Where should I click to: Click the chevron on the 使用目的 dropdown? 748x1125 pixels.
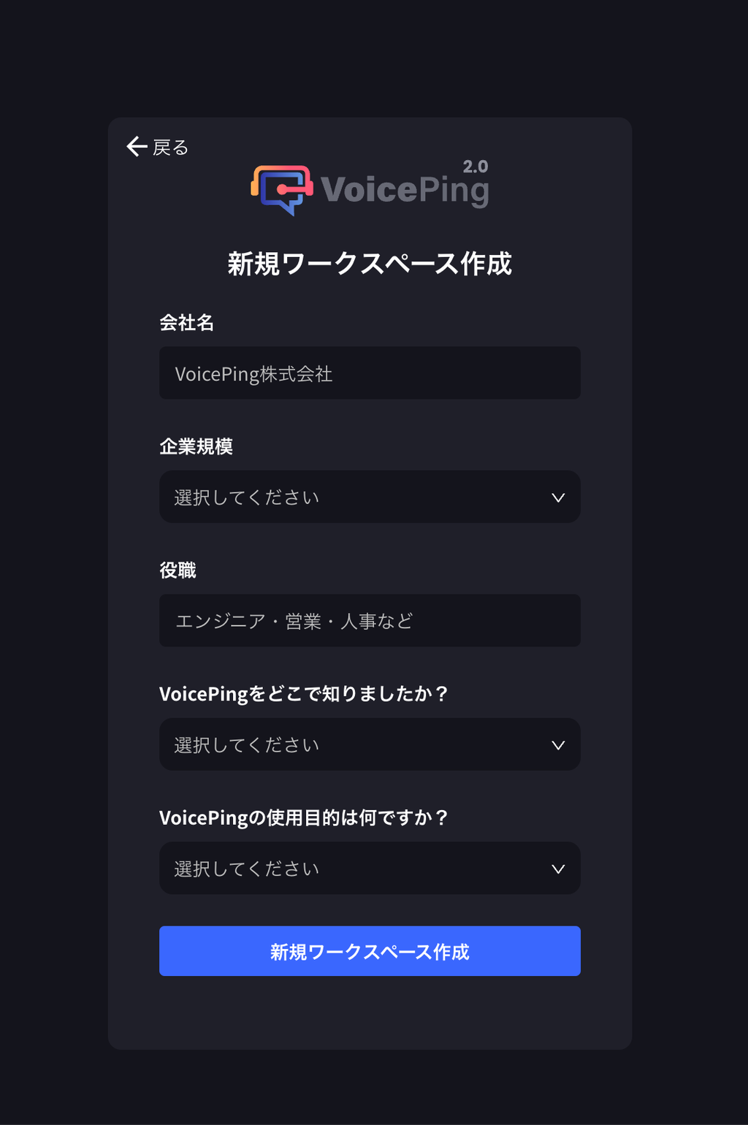(558, 868)
